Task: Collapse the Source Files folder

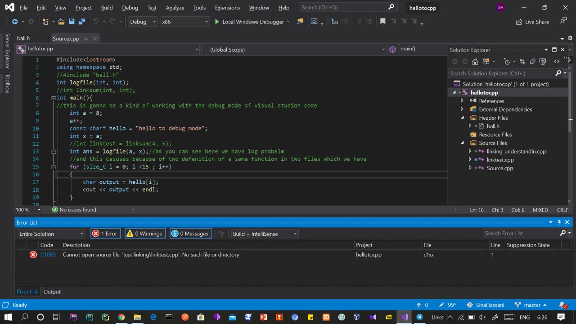Action: [462, 143]
